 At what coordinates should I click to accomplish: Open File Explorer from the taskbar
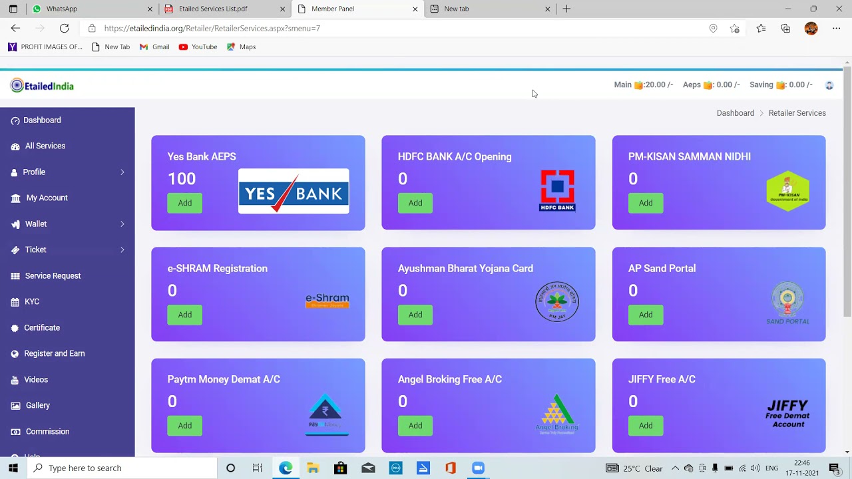point(313,468)
